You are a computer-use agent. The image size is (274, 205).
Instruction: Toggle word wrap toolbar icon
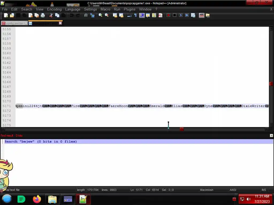[x=129, y=15]
